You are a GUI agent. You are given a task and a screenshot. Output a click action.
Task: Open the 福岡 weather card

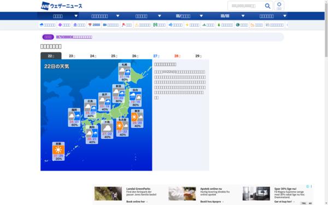(x=74, y=118)
